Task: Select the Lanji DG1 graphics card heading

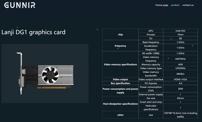Action: coord(33,32)
